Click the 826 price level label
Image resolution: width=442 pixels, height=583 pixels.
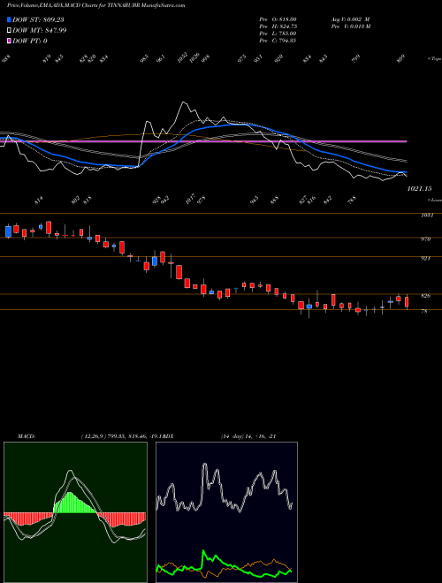point(426,296)
